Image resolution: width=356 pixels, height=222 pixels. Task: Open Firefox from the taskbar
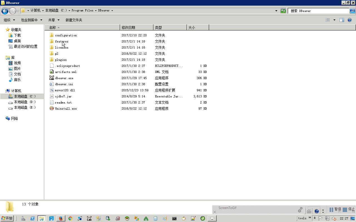[61, 218]
